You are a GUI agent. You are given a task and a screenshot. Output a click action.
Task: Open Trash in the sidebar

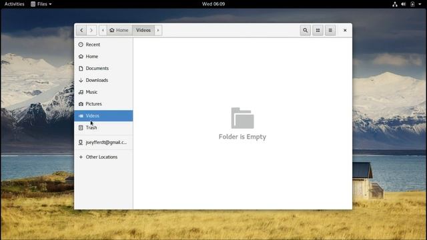click(x=103, y=127)
